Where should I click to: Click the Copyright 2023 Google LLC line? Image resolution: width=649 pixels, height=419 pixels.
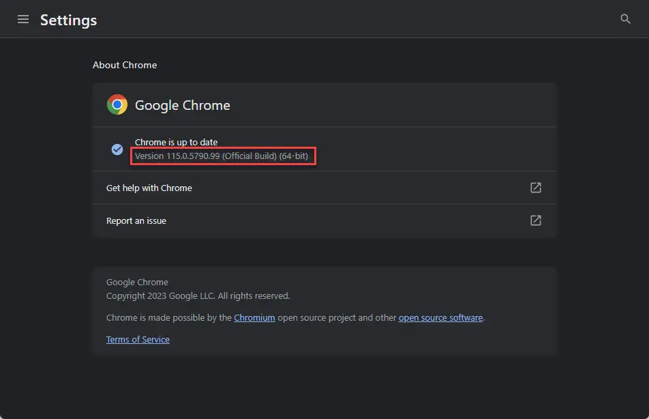[198, 296]
